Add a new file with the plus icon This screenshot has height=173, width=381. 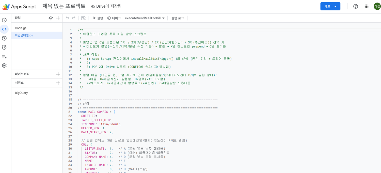58,18
